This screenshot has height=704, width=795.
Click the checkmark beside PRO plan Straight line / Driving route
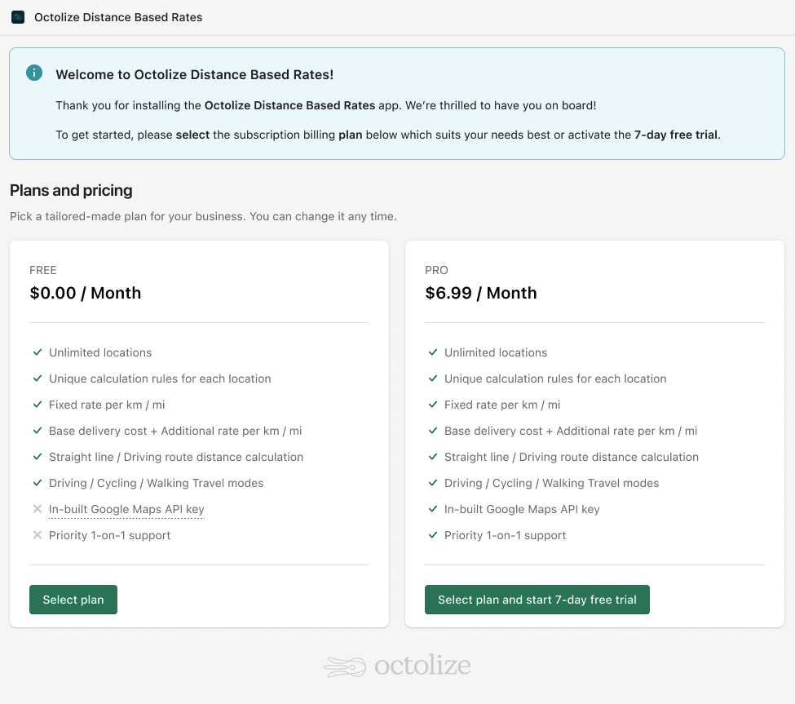(432, 457)
